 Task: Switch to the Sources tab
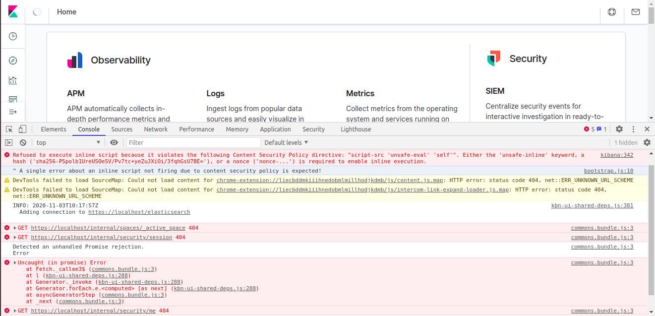(121, 129)
